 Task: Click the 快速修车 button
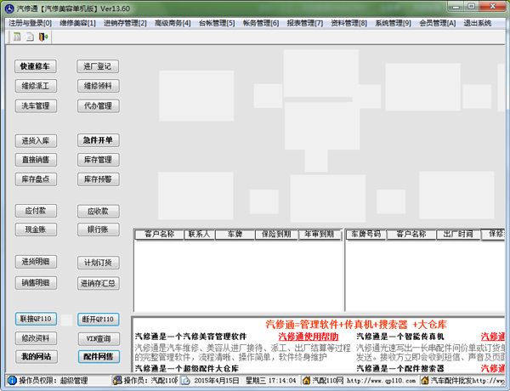[x=36, y=66]
